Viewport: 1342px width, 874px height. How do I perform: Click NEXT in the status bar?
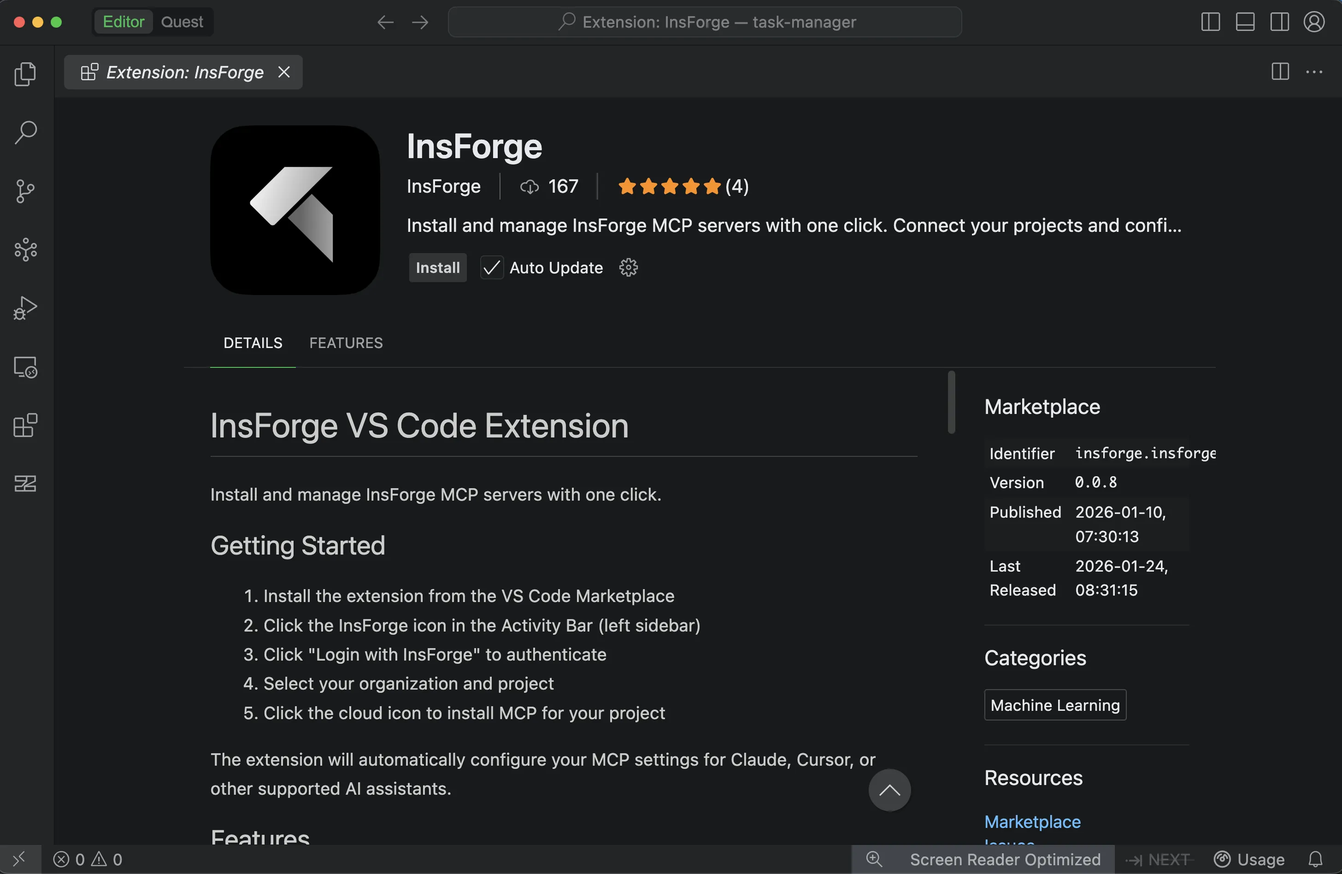pos(1158,859)
